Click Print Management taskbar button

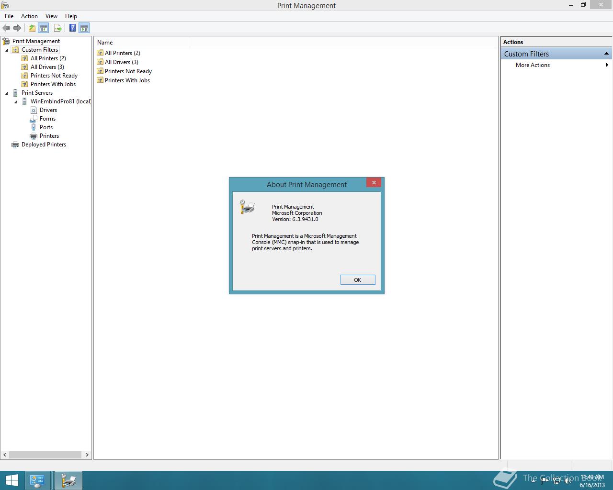point(68,480)
